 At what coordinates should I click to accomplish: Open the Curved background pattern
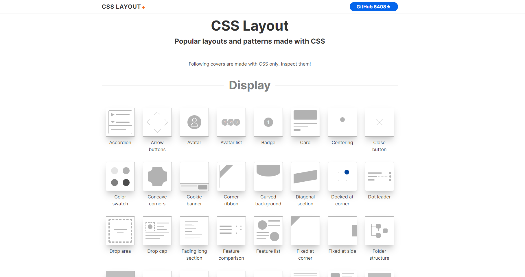(268, 176)
